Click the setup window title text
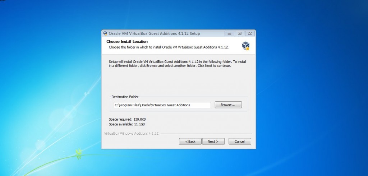 coord(155,33)
